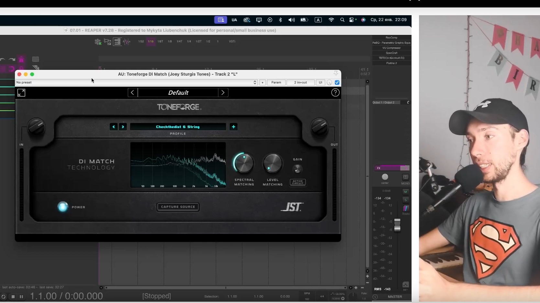
Task: Click the snowflake freeze track icon
Action: [98, 42]
